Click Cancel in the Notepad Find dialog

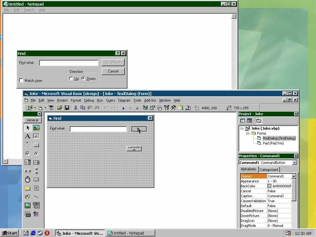[x=113, y=71]
